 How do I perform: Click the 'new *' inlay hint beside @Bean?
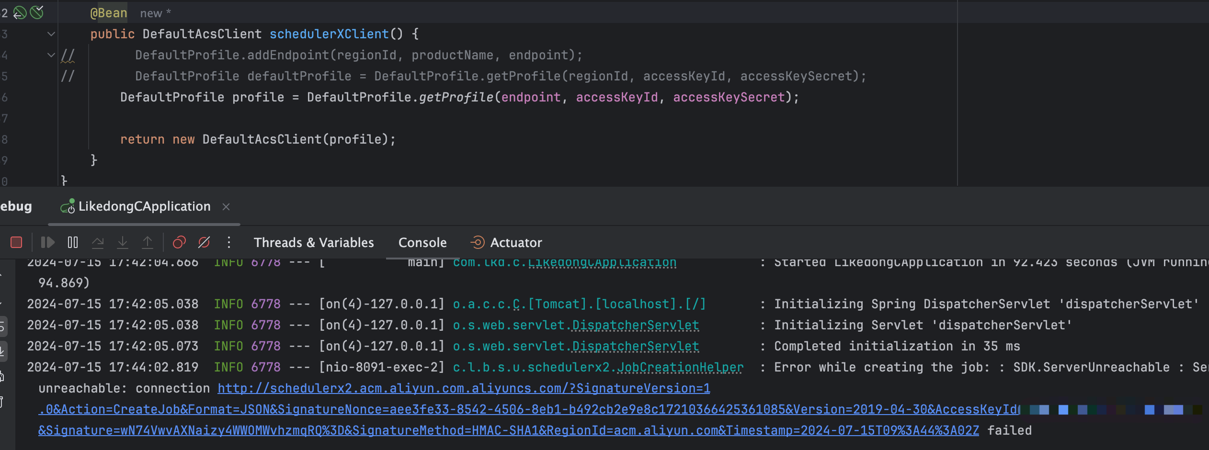(155, 13)
